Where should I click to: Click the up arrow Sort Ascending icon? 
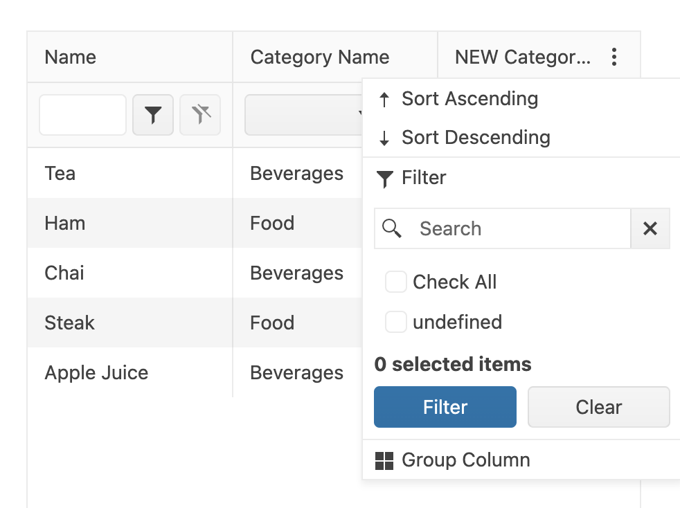pyautogui.click(x=384, y=99)
